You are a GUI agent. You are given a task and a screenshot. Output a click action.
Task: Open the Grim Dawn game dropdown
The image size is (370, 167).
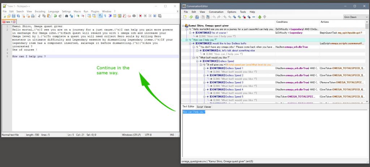pos(356,17)
